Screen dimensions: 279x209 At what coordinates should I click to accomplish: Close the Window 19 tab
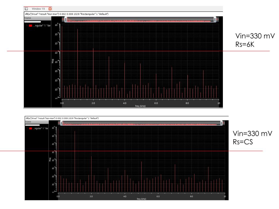tap(50, 9)
